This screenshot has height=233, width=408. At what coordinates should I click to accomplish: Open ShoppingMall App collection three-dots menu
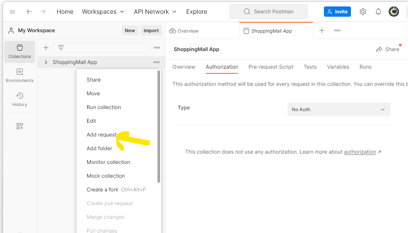point(157,62)
